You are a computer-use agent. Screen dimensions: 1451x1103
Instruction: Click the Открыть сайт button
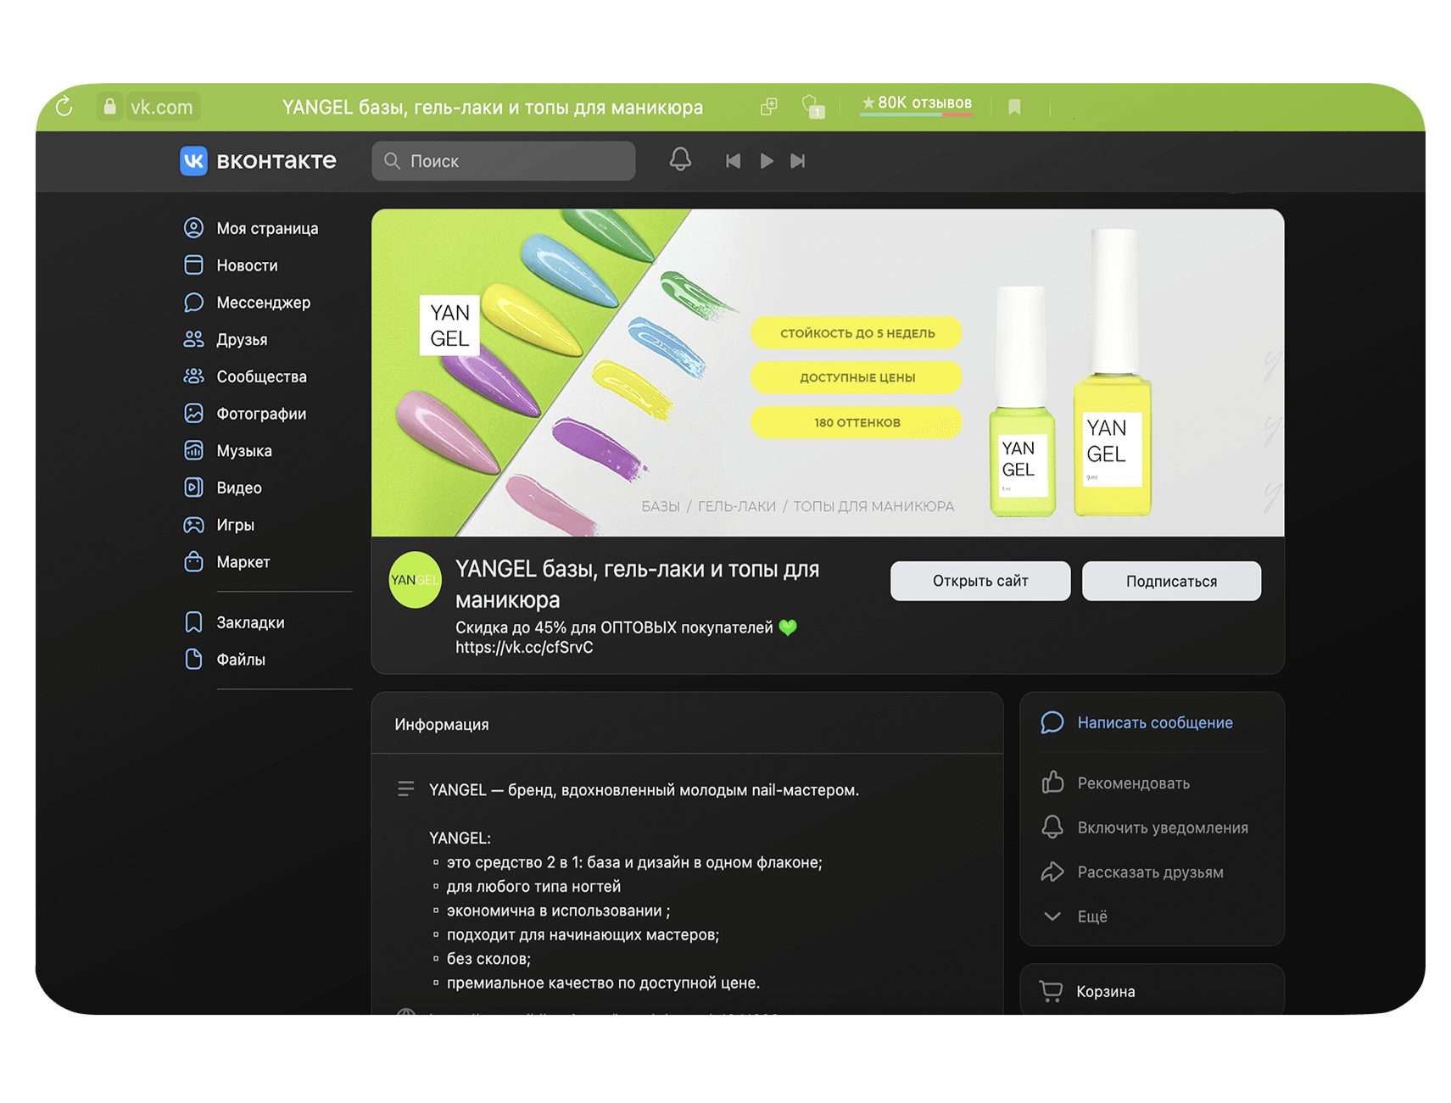click(980, 581)
